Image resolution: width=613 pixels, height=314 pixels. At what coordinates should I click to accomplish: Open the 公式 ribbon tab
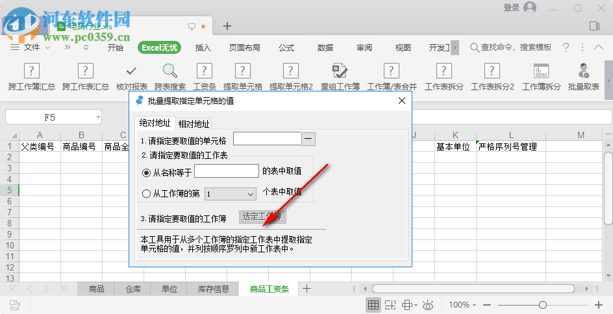286,47
